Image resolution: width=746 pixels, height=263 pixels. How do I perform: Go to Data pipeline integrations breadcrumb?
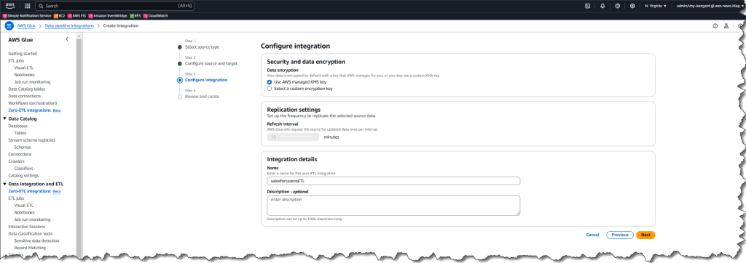click(69, 25)
